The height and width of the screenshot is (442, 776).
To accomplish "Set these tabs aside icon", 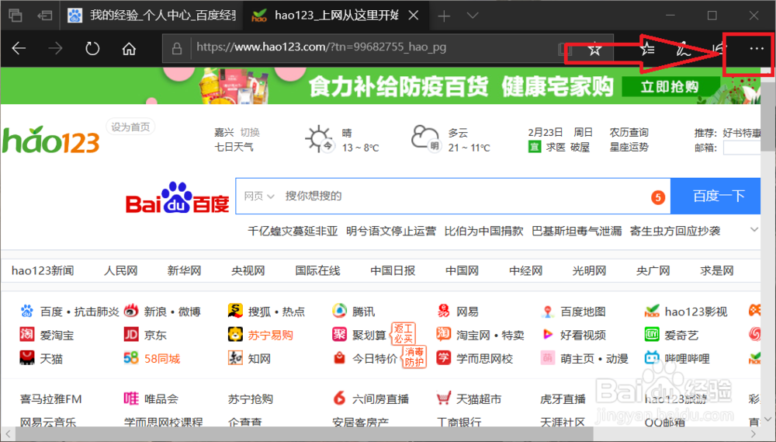I will (x=45, y=16).
